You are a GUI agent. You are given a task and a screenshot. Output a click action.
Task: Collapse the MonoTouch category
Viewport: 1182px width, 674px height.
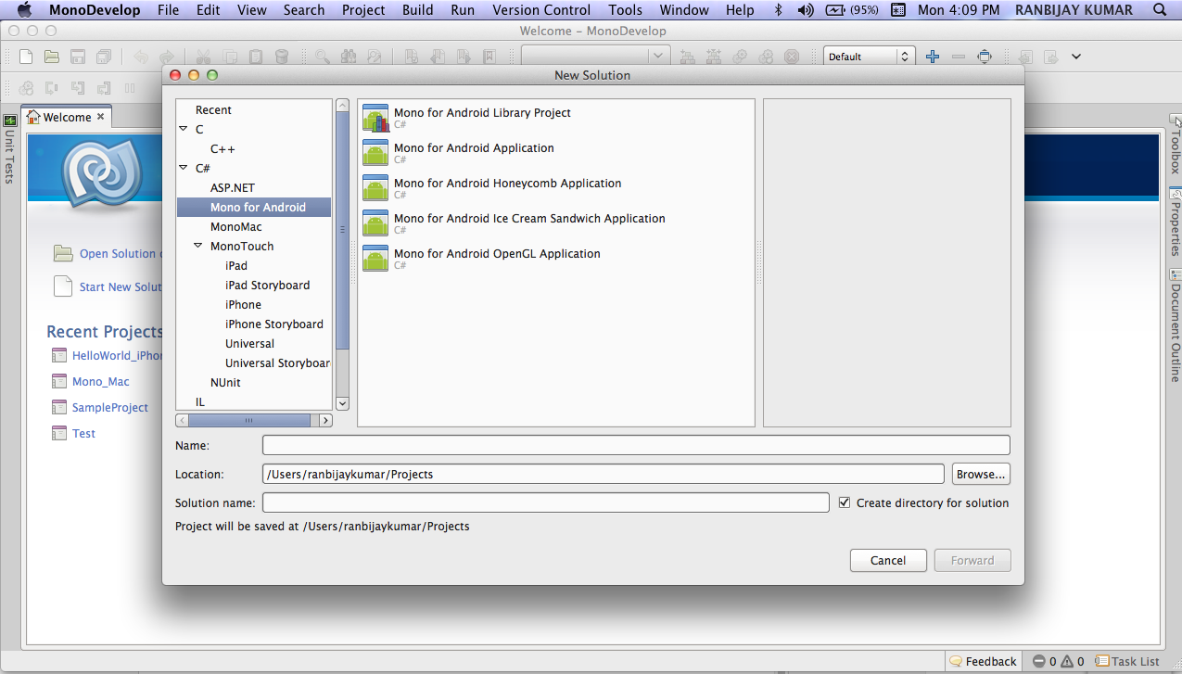point(197,246)
